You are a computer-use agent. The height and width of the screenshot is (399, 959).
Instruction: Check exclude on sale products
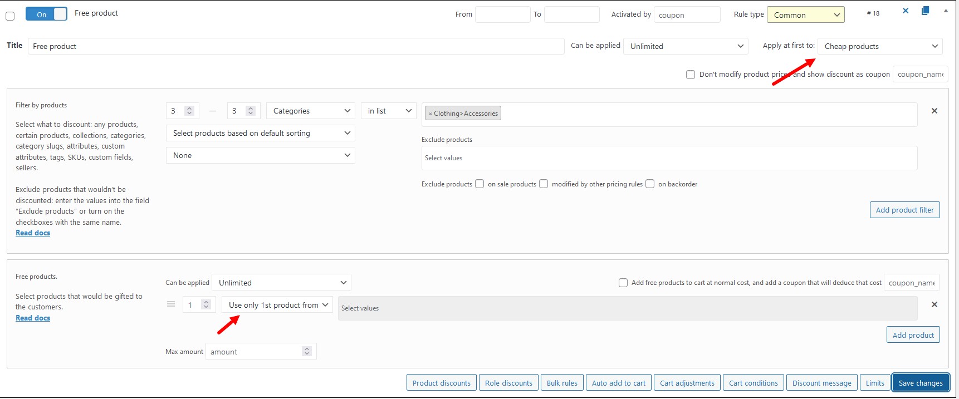pyautogui.click(x=479, y=184)
